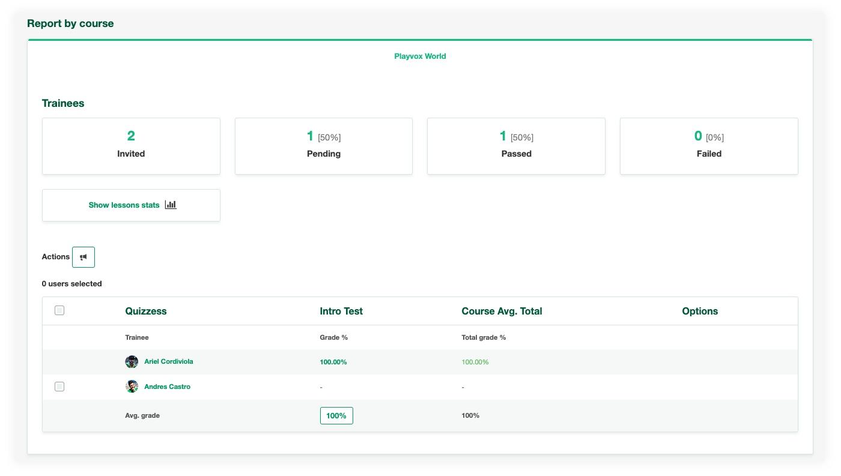
Task: Click Ariel's 100.00% total grade value
Action: 475,362
